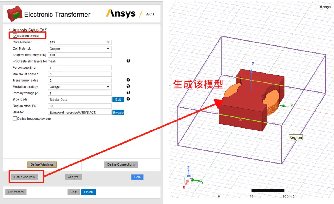Open help icon for Excitation strategy
The image size is (334, 204).
[x=128, y=86]
